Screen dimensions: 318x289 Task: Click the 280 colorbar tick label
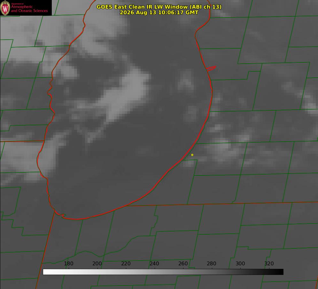[x=212, y=263]
